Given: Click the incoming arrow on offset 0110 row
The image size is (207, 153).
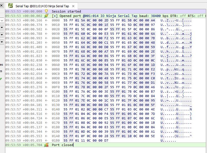Looking at the screenshot, I should [46, 96].
